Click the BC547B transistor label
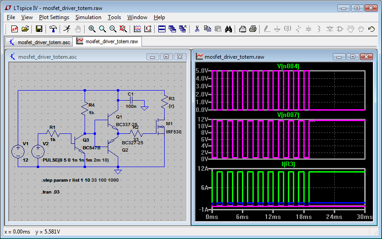Viewport: 382px width, 239px height. (x=91, y=148)
